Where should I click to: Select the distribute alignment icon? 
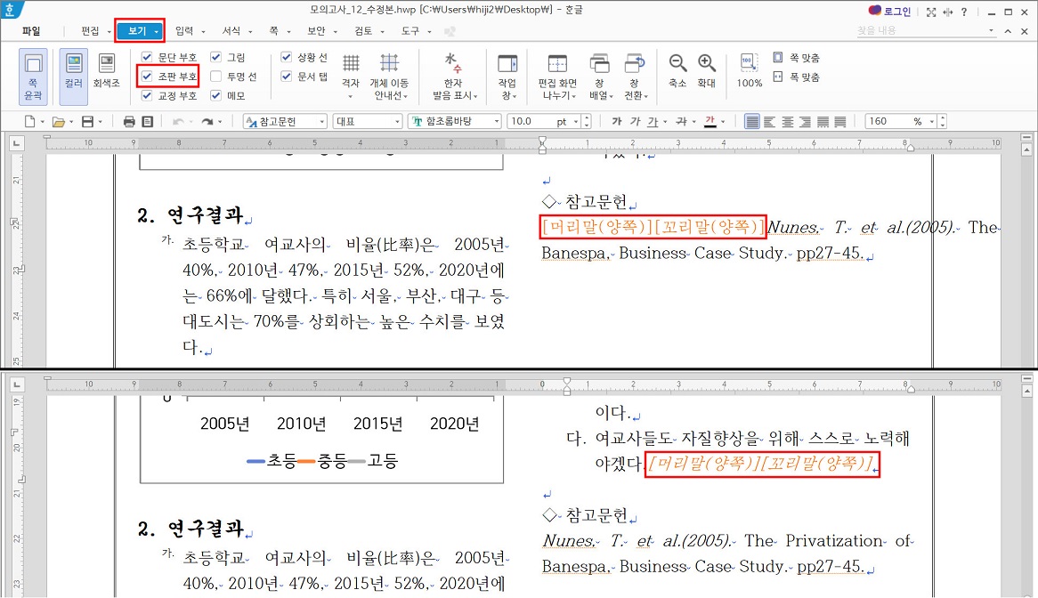pos(823,122)
